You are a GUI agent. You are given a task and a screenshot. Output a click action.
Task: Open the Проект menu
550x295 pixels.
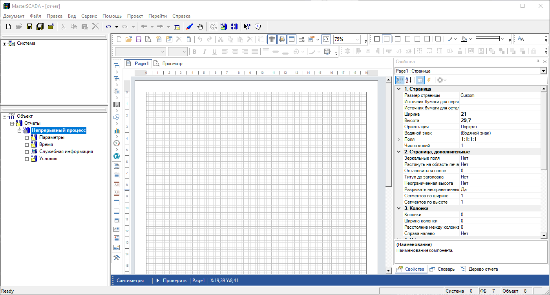135,16
